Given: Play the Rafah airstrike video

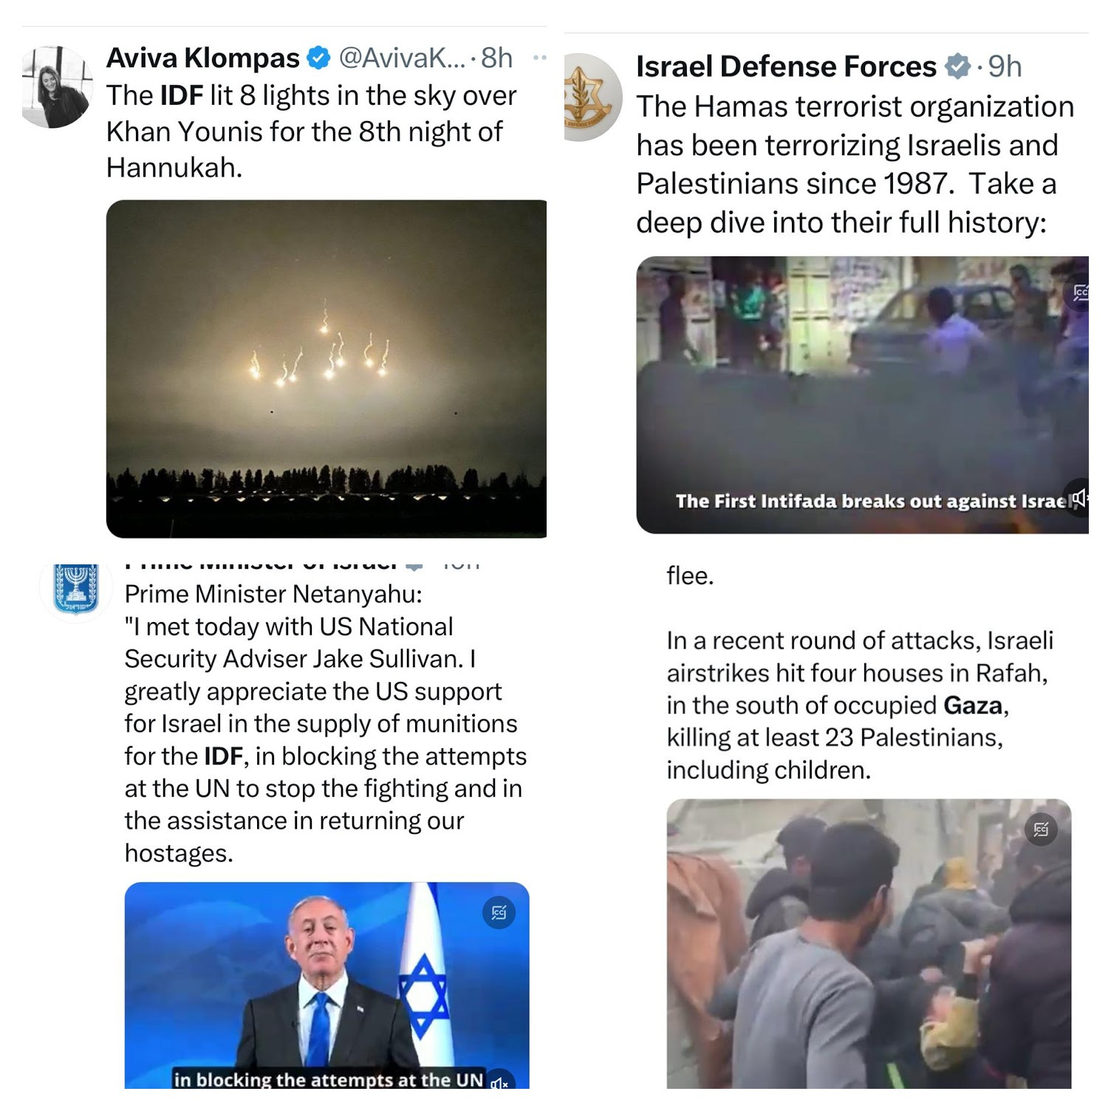Looking at the screenshot, I should pyautogui.click(x=869, y=943).
